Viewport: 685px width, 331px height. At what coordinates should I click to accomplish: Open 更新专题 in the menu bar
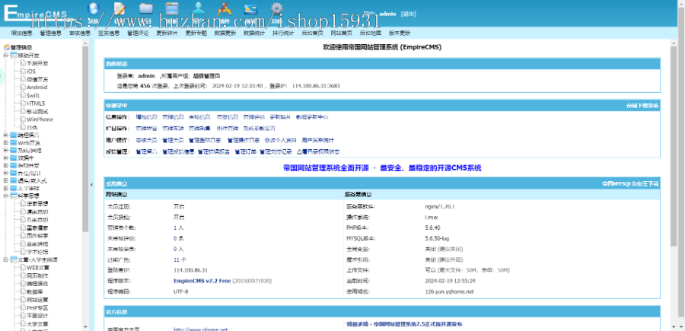[x=196, y=33]
